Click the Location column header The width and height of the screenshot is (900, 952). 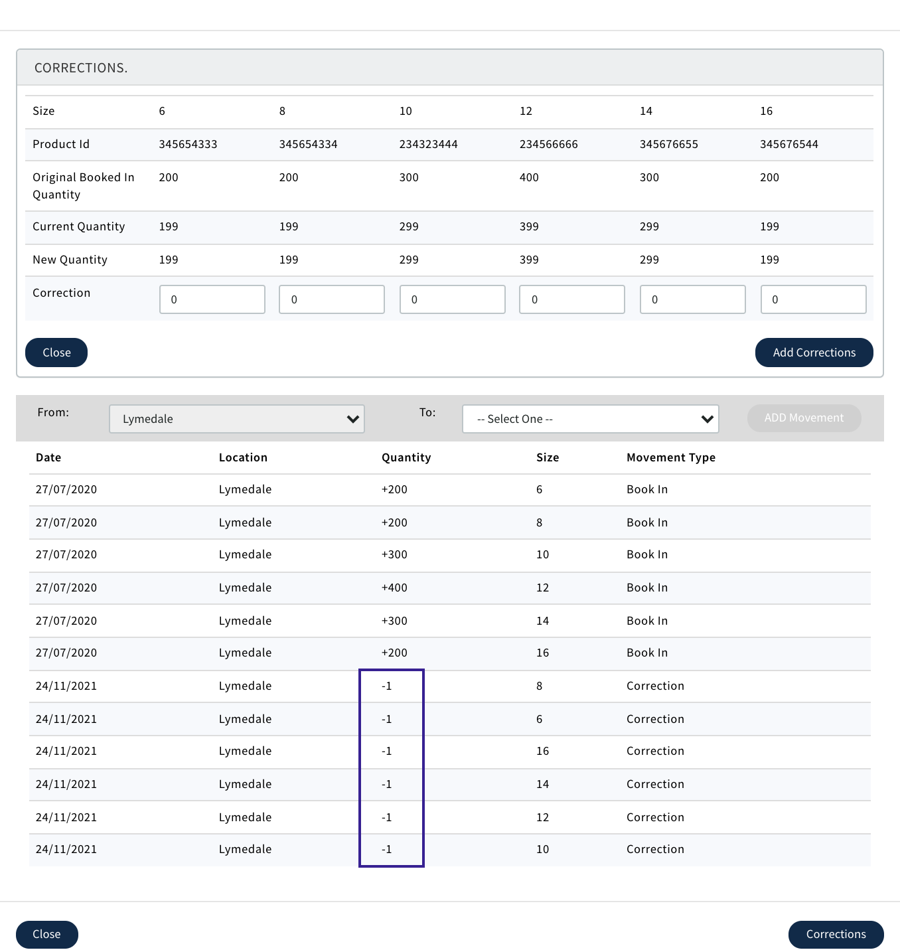(243, 457)
